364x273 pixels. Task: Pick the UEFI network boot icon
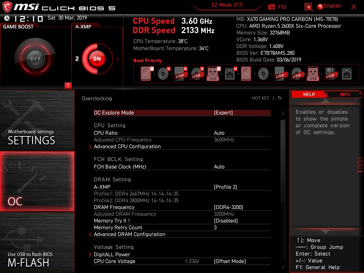point(230,74)
